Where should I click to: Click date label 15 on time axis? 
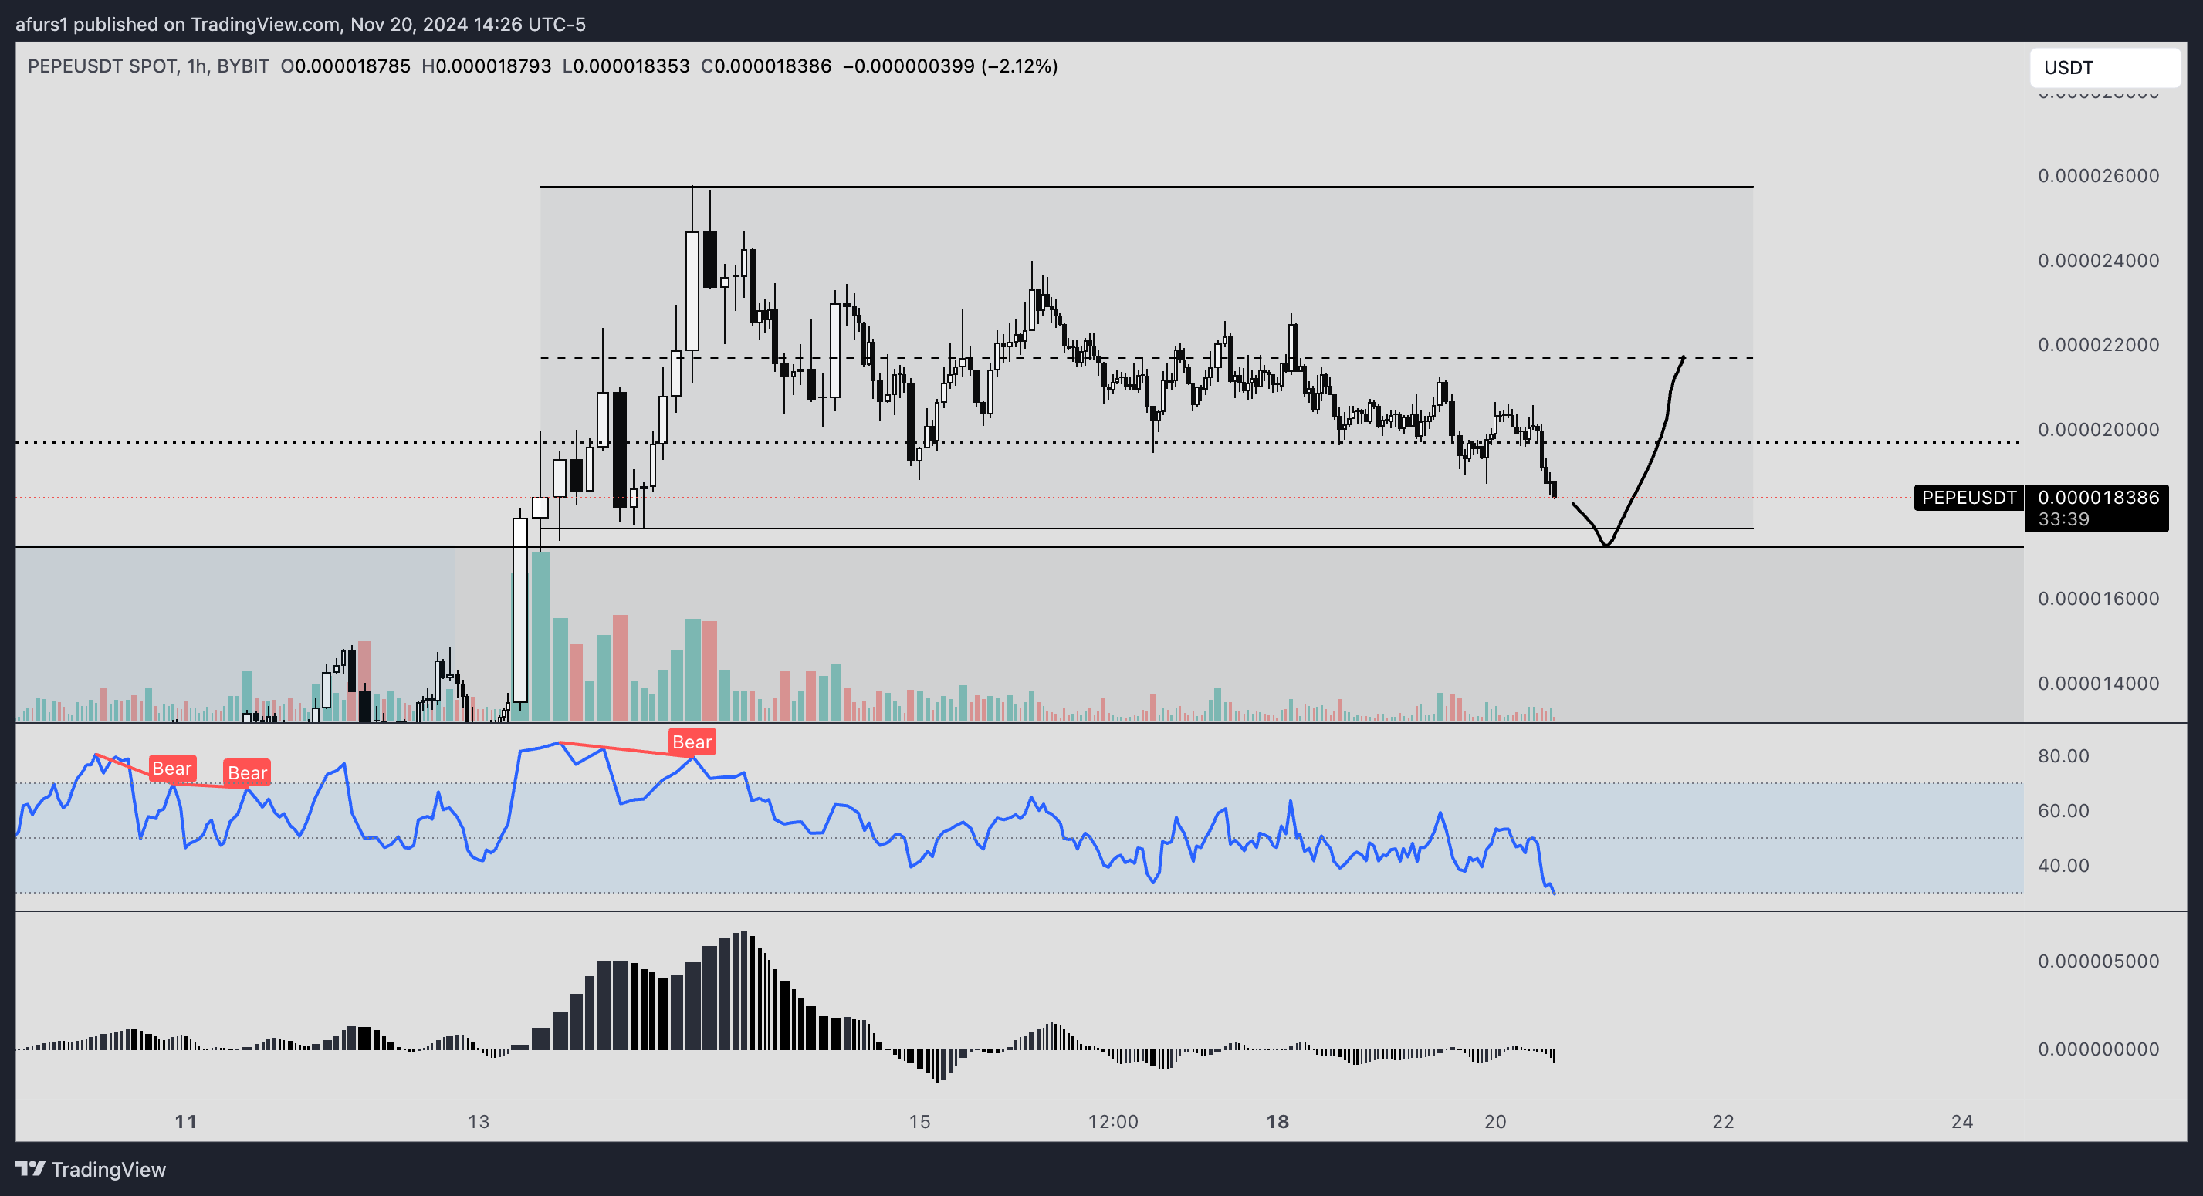[919, 1122]
